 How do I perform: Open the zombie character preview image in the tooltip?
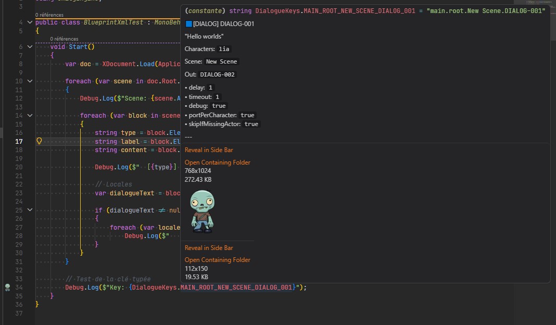point(202,210)
